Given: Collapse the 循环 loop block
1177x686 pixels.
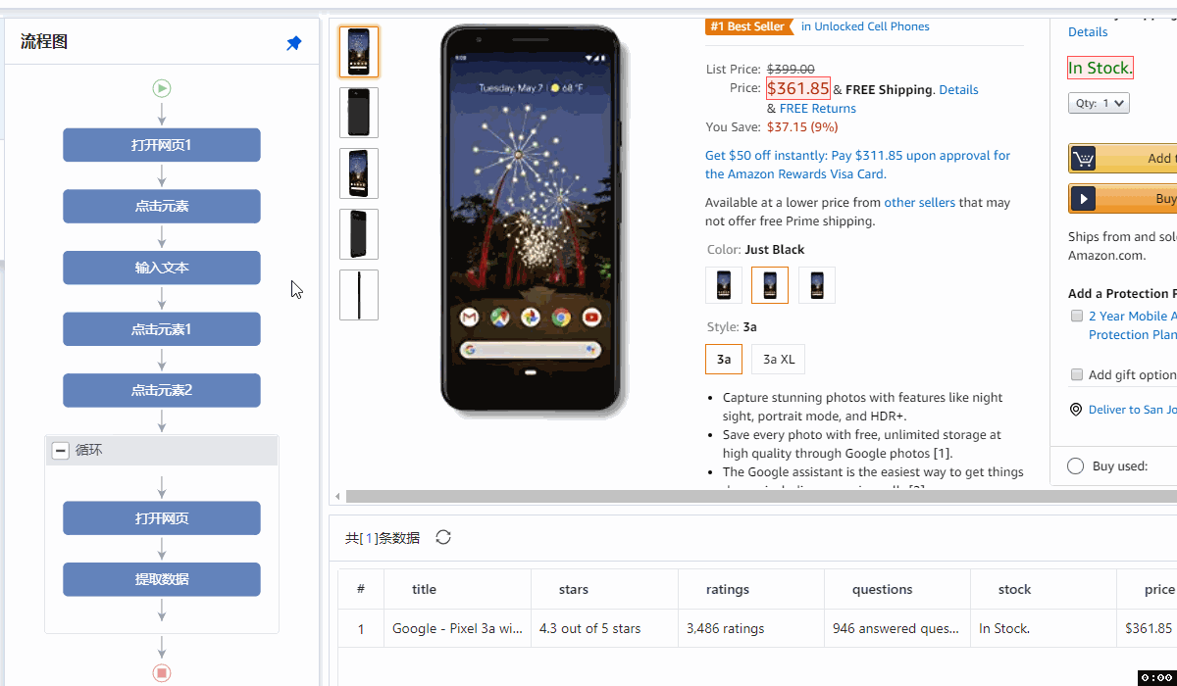Looking at the screenshot, I should tap(61, 451).
